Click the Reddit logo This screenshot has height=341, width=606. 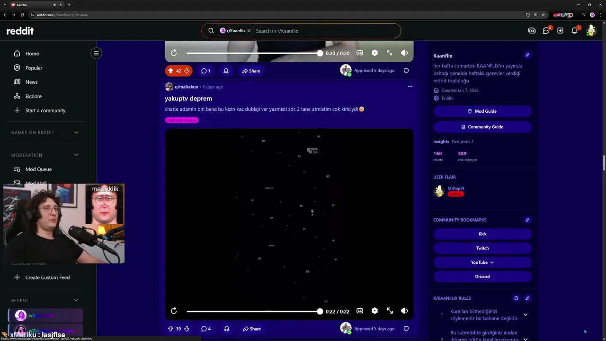20,31
